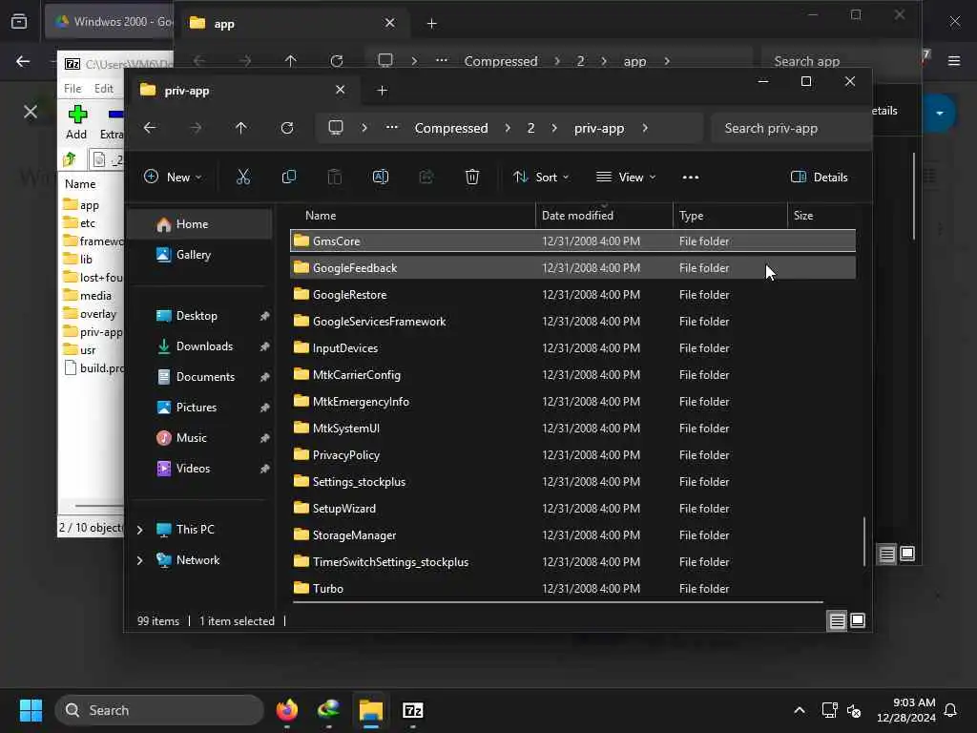The height and width of the screenshot is (733, 977).
Task: Switch priv-app to large thumbnails view icon
Action: point(858,620)
